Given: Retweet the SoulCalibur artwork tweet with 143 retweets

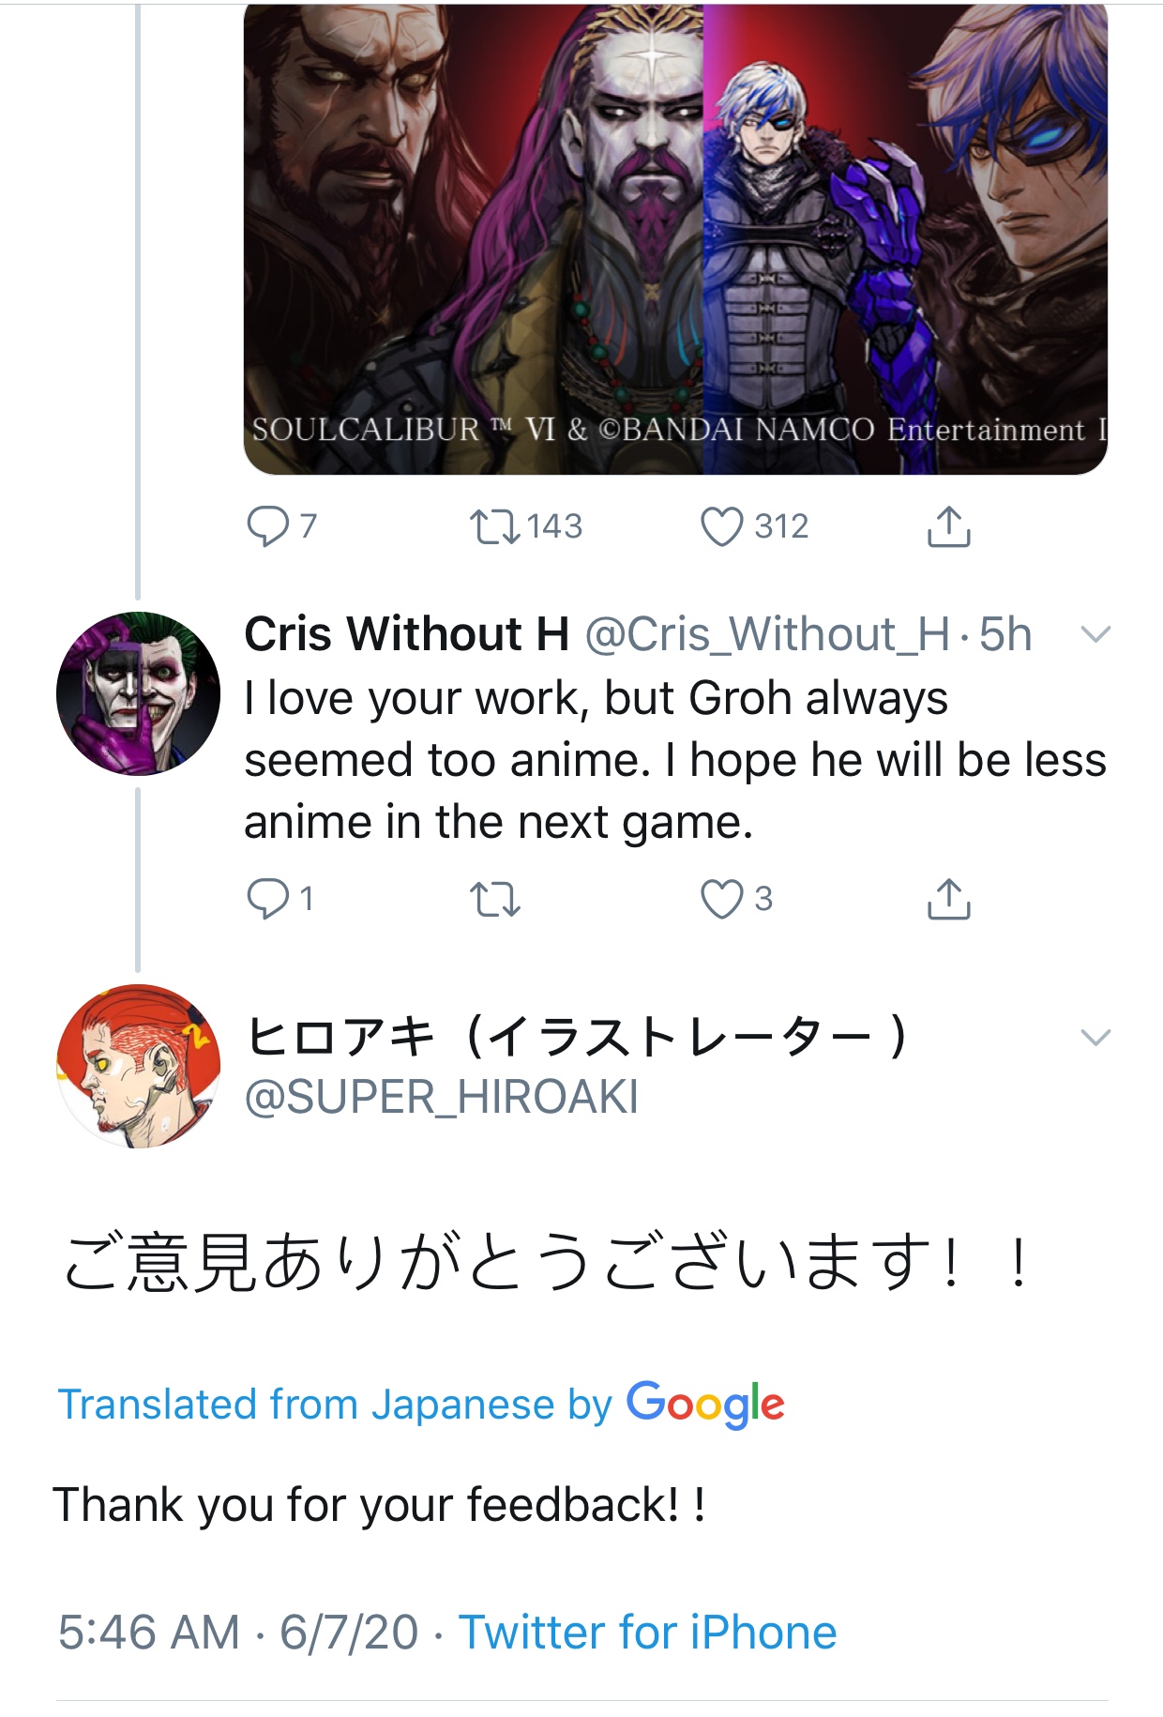Looking at the screenshot, I should point(494,526).
